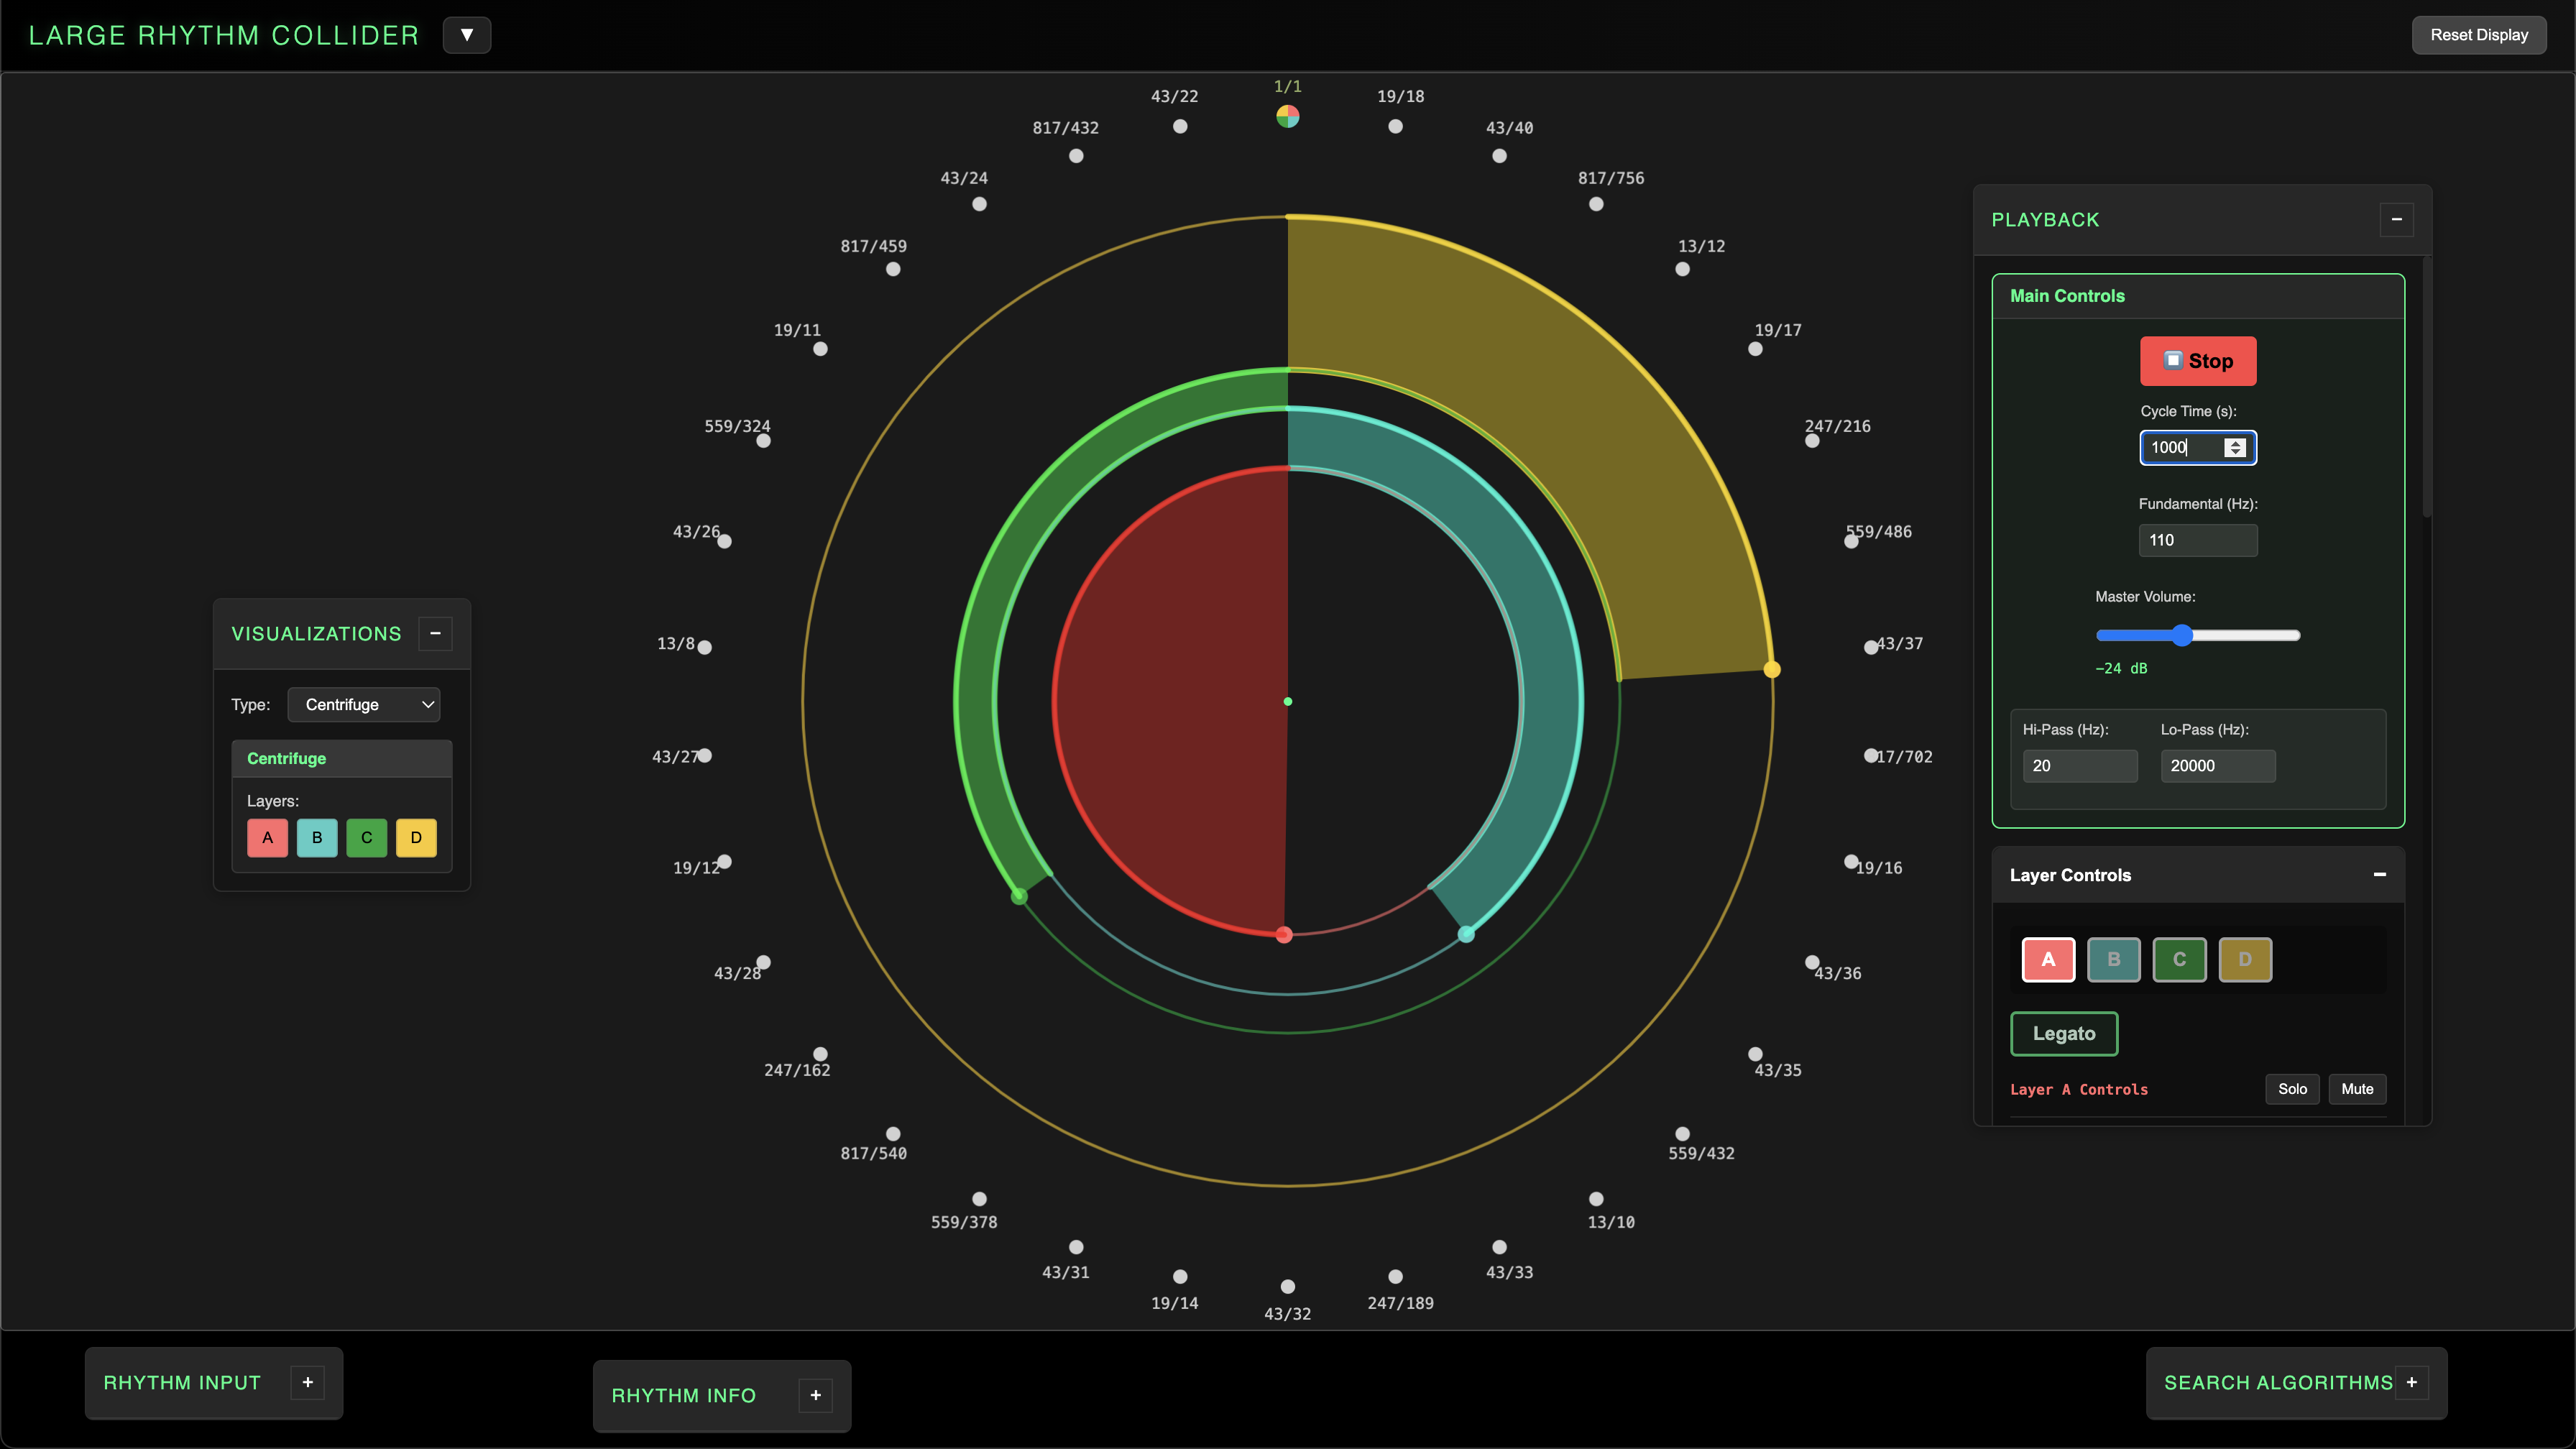Image resolution: width=2576 pixels, height=1449 pixels.
Task: Toggle Legato mode
Action: tap(2063, 1034)
